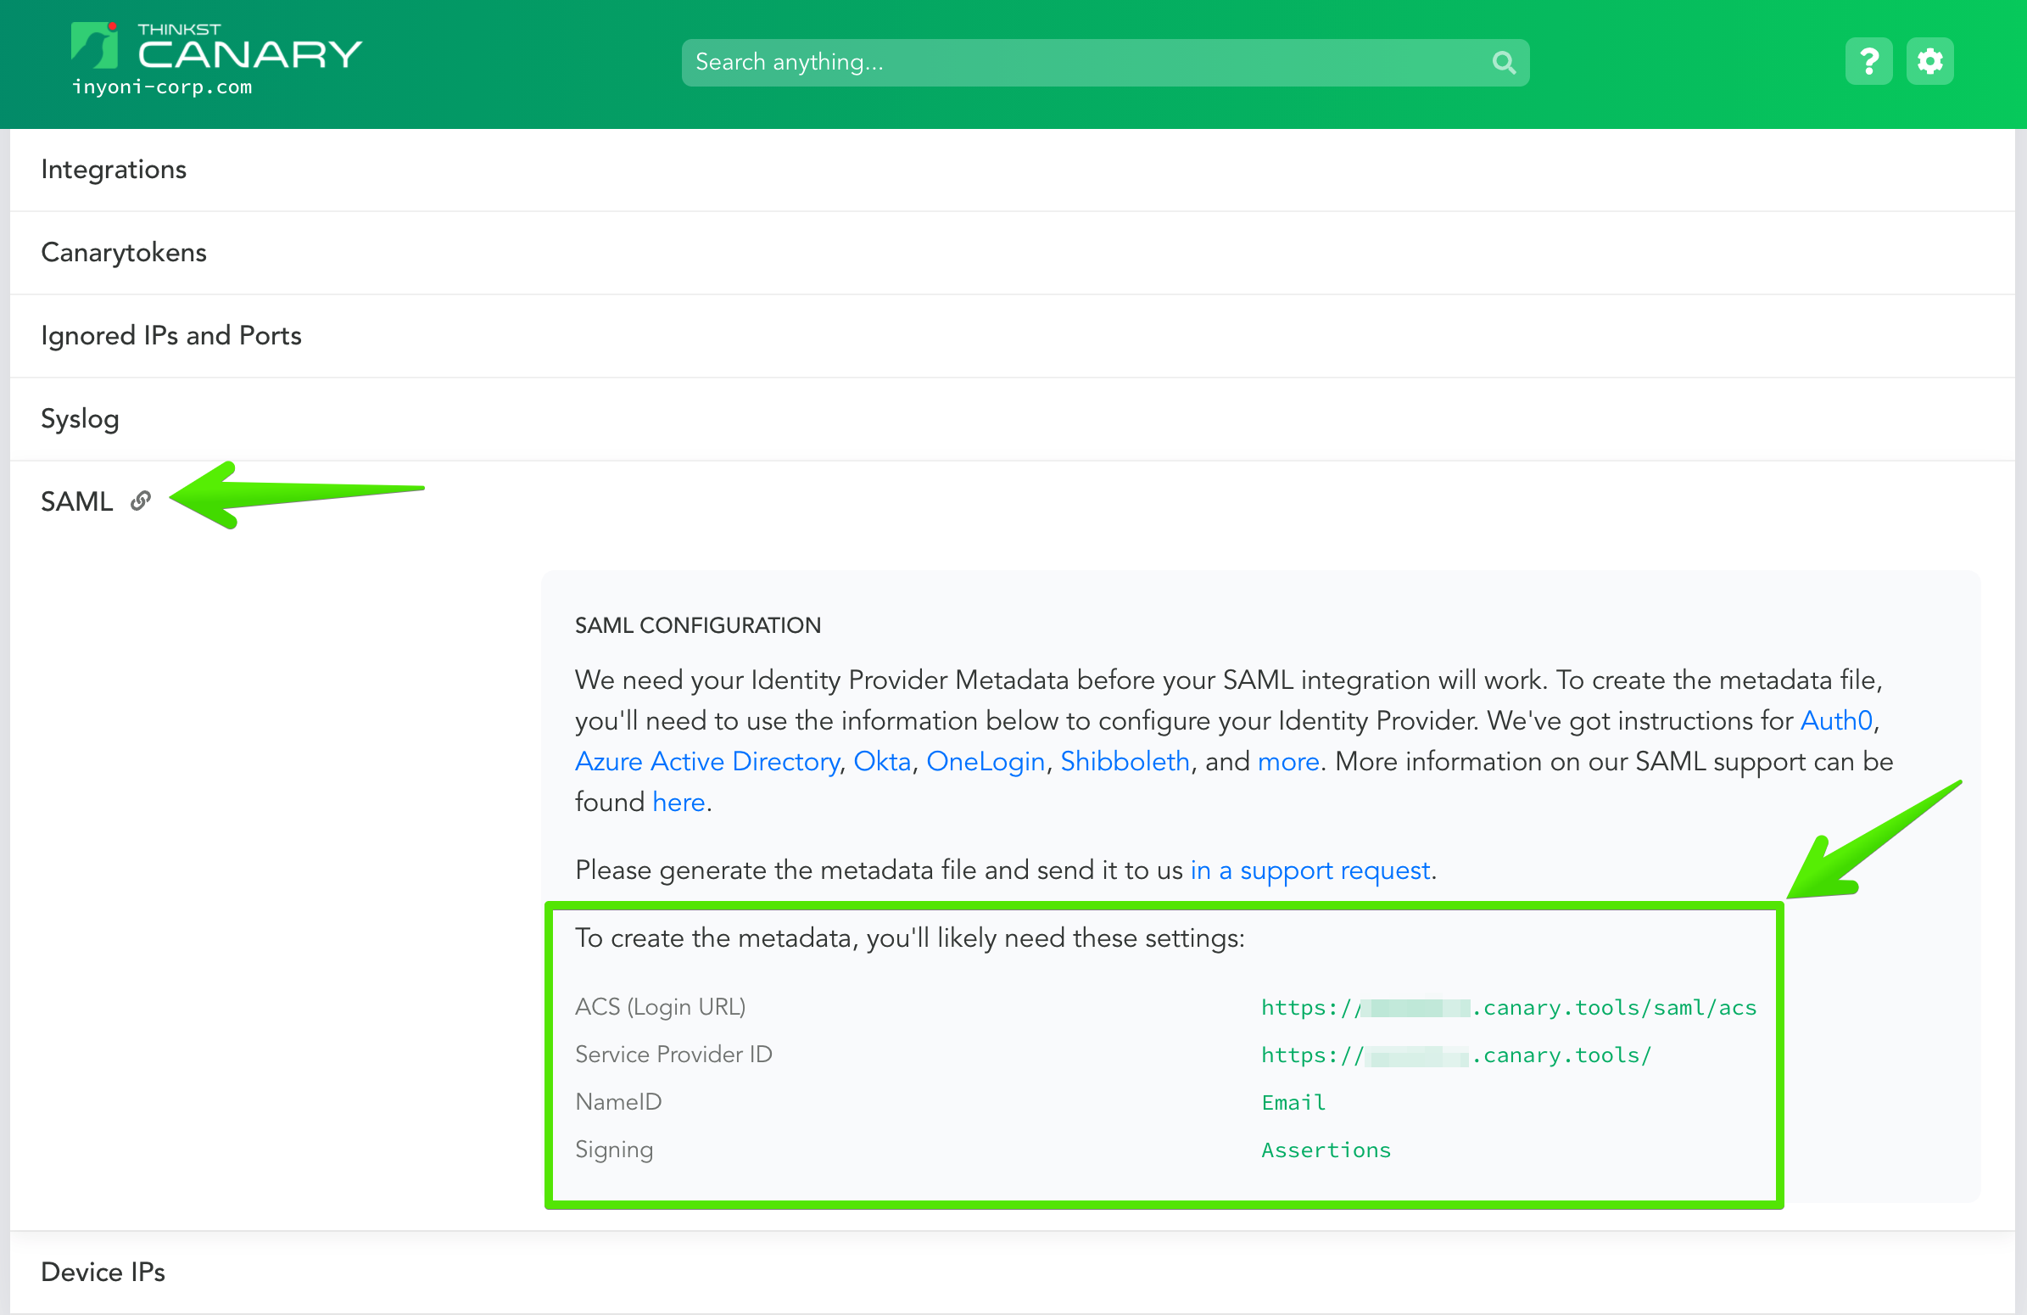Open Azure Active Directory instructions link

[x=706, y=761]
